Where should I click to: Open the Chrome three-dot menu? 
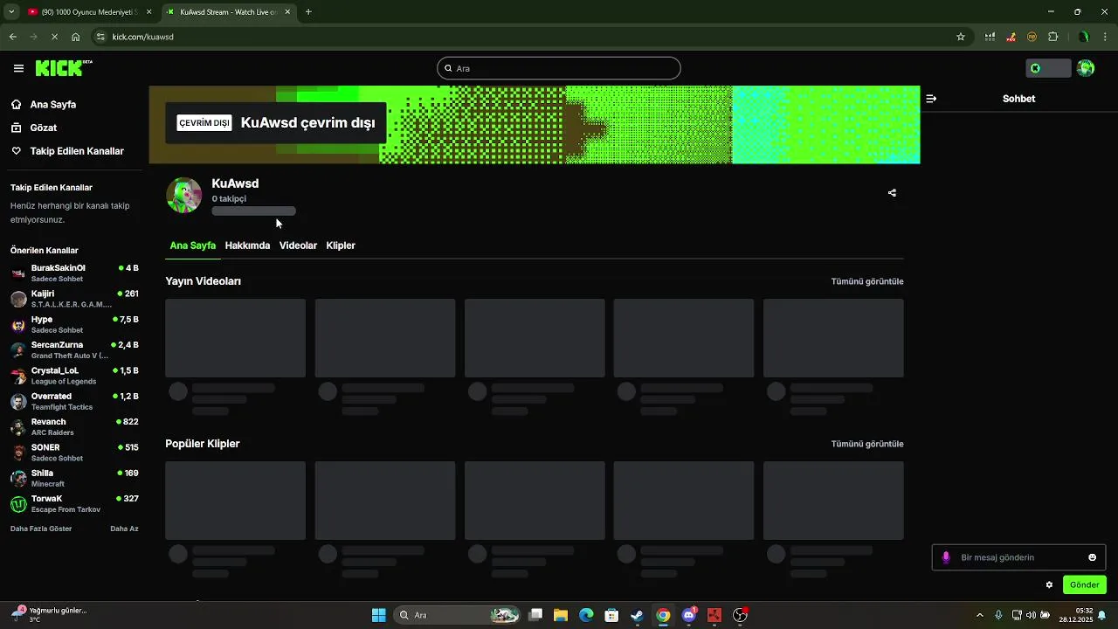pos(1104,37)
